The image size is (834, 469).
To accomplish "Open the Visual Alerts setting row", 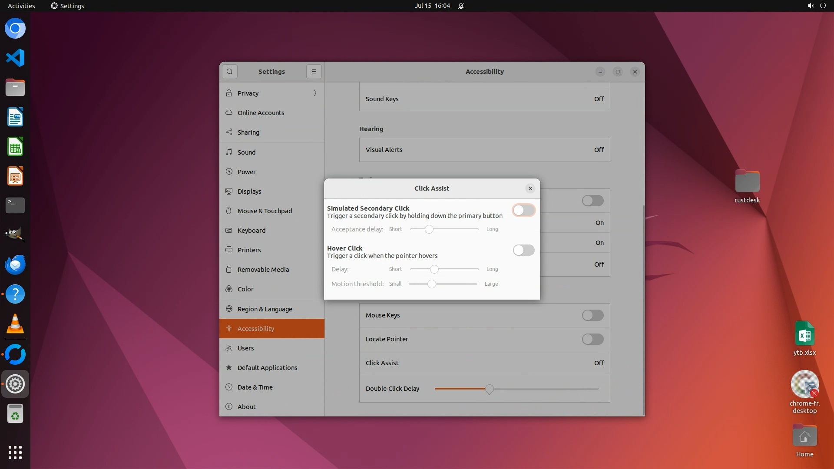I will [x=484, y=150].
